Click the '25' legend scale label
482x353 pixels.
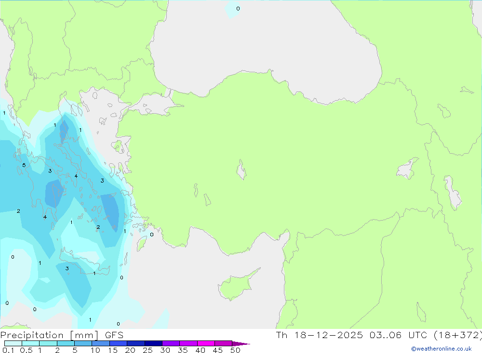coord(148,350)
